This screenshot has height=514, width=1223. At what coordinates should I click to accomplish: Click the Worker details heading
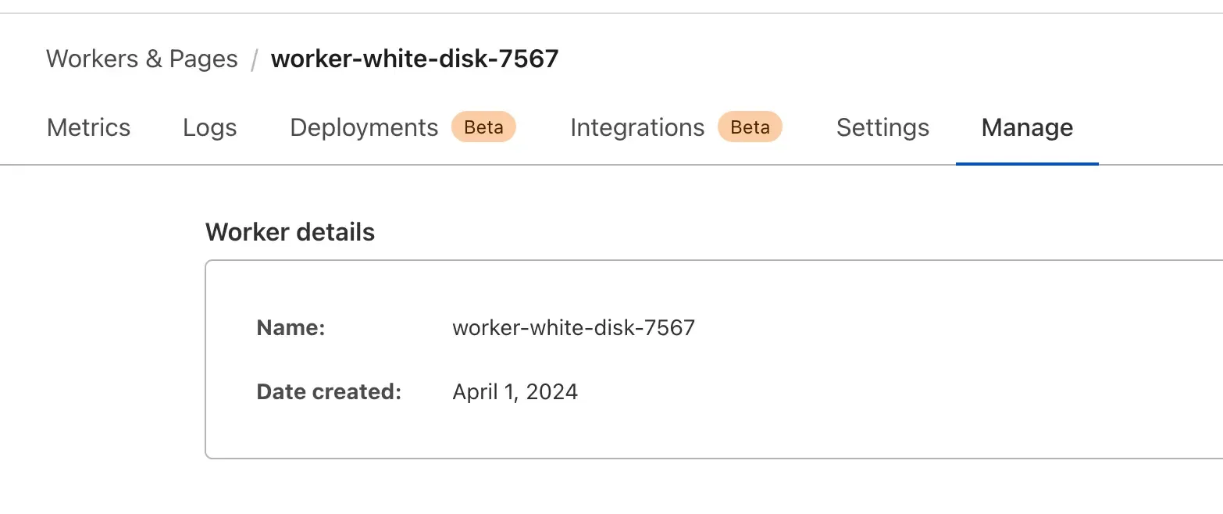tap(290, 232)
